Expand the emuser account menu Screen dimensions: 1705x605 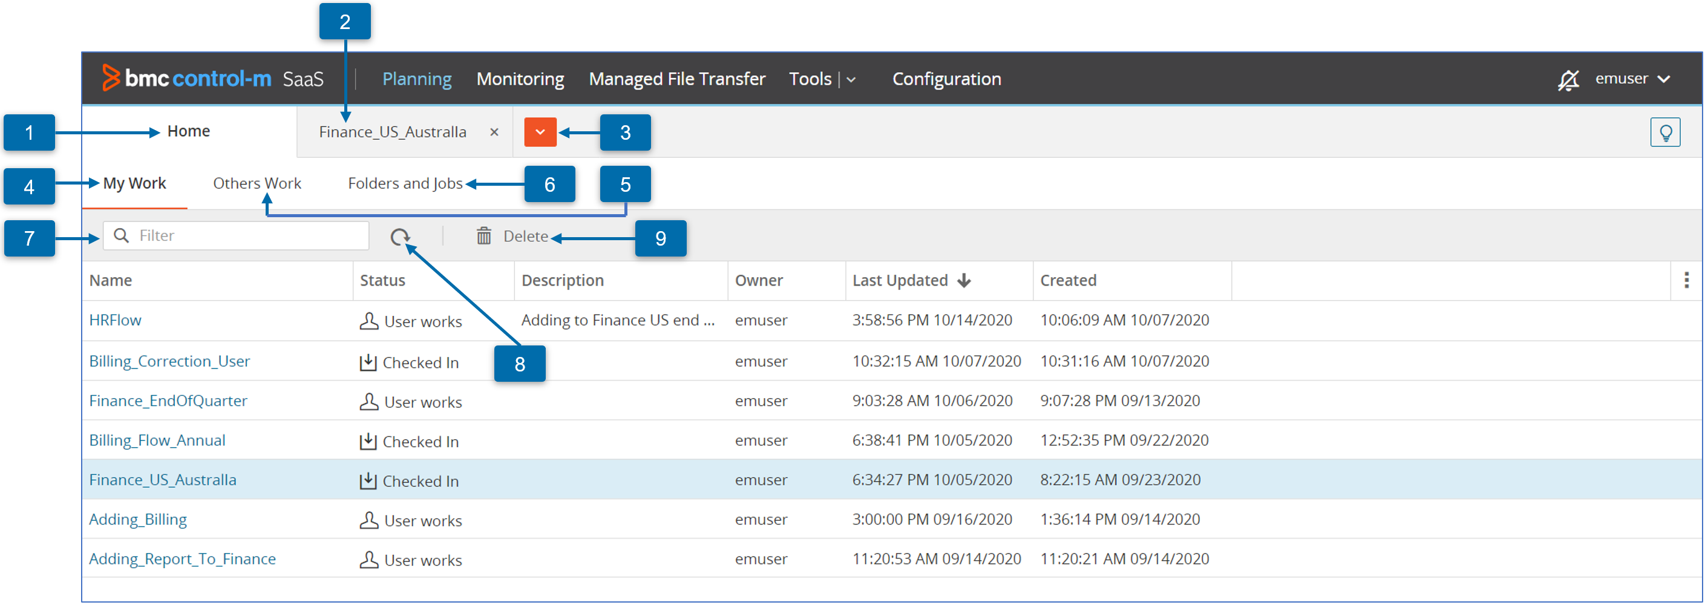coord(1632,79)
